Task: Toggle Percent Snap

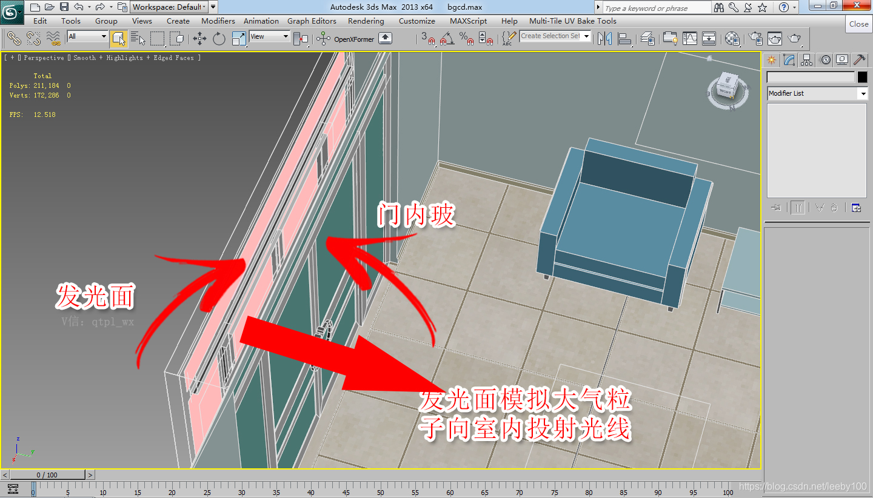Action: coord(466,39)
